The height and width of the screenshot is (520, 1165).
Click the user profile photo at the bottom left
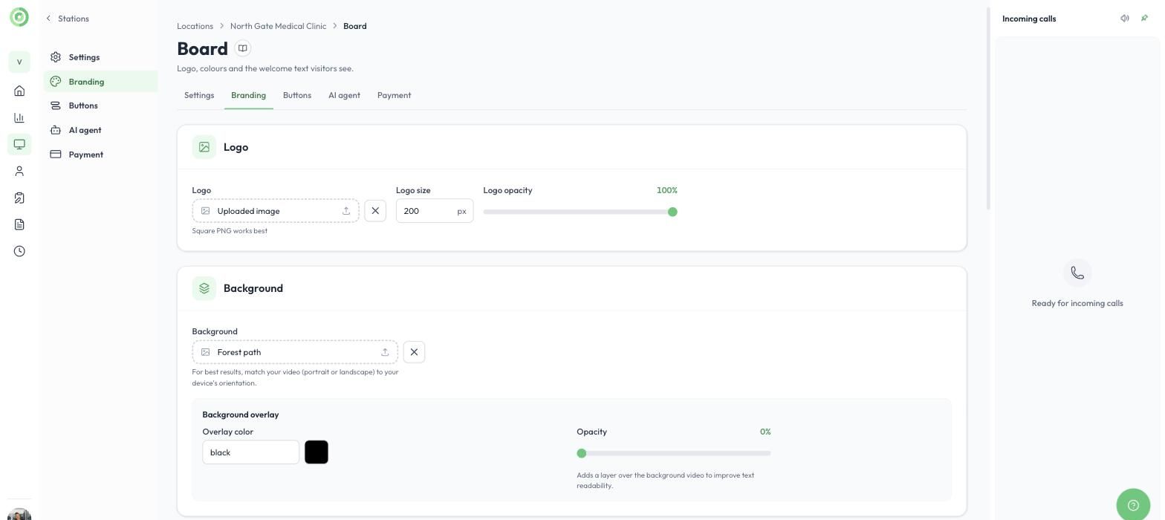click(x=19, y=514)
